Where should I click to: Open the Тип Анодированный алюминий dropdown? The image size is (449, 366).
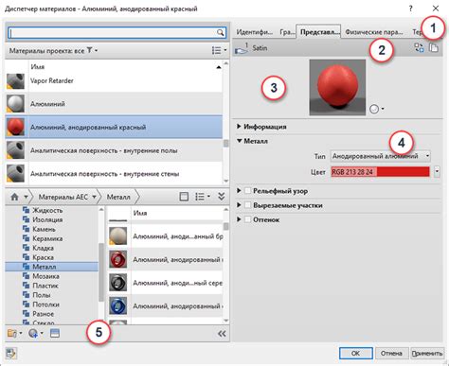380,156
